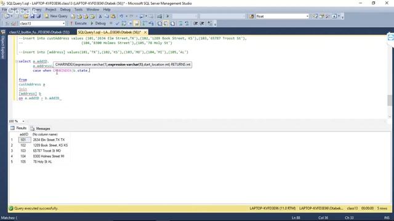
Task: Click the Save All icon
Action: click(x=39, y=17)
